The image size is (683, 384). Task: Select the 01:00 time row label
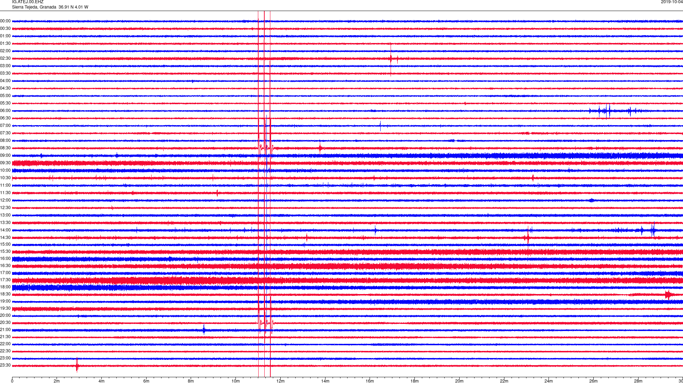tap(5, 36)
